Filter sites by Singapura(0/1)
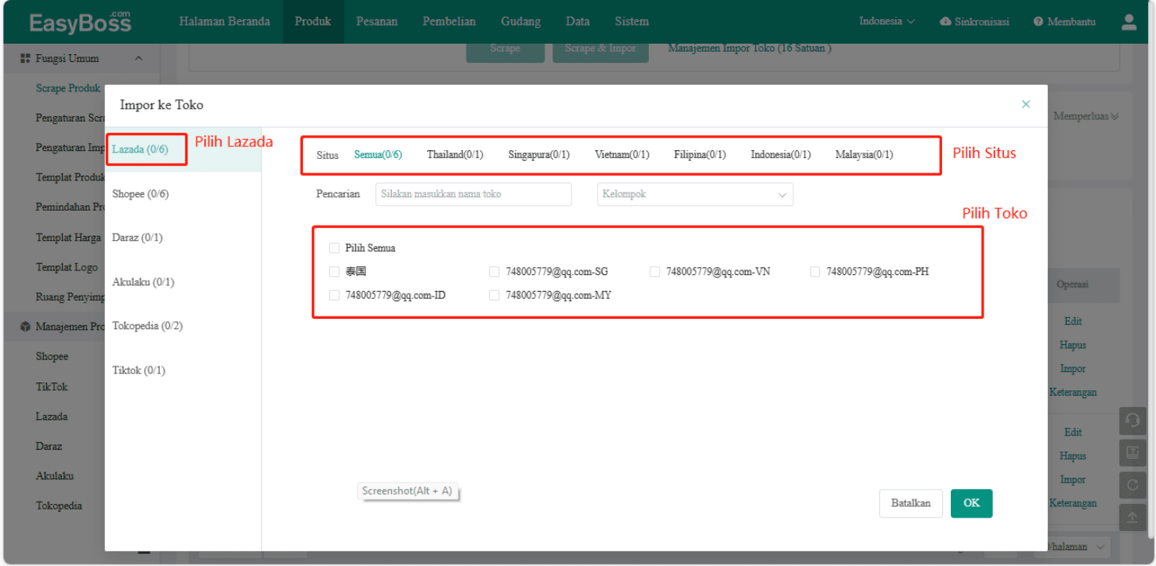The height and width of the screenshot is (566, 1156). pyautogui.click(x=539, y=155)
